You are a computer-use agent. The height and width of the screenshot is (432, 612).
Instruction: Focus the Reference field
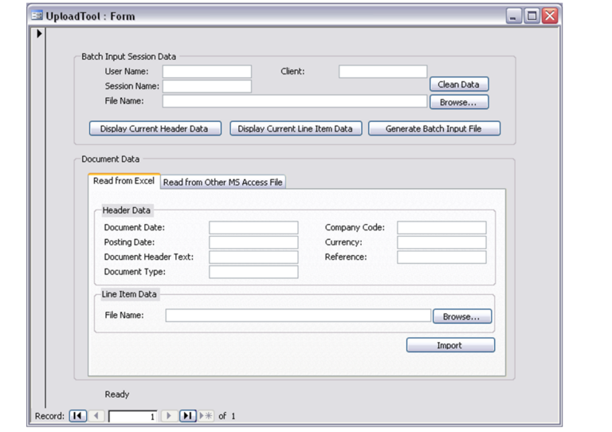point(441,257)
